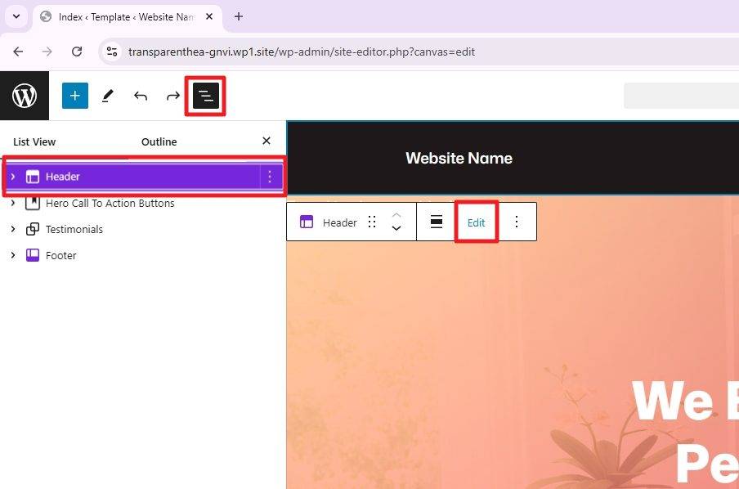Select the pencil Tools icon
Viewport: 739px width, 489px height.
pyautogui.click(x=107, y=96)
